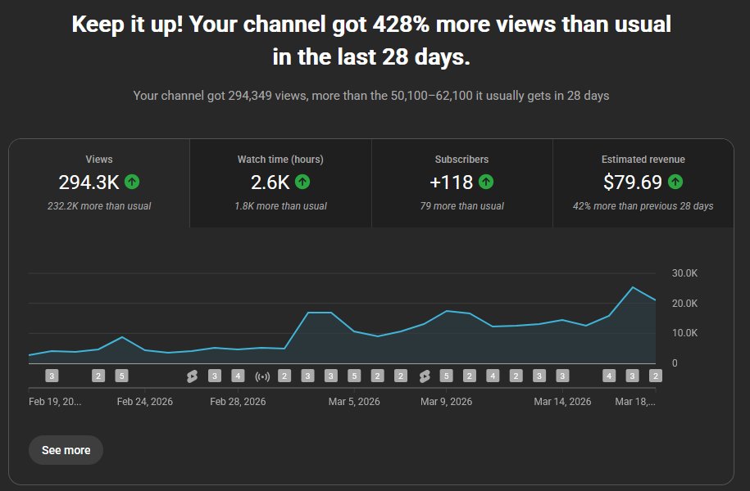
Task: Open the "2" marker just before second Shorts icon
Action: [400, 376]
